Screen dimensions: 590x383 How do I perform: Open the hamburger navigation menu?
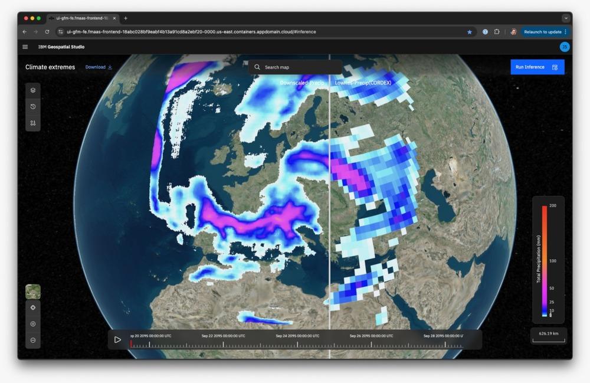[x=25, y=47]
